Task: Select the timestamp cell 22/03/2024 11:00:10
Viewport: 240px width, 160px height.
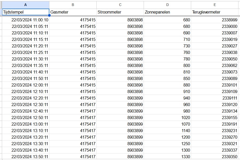Action: tap(30, 20)
